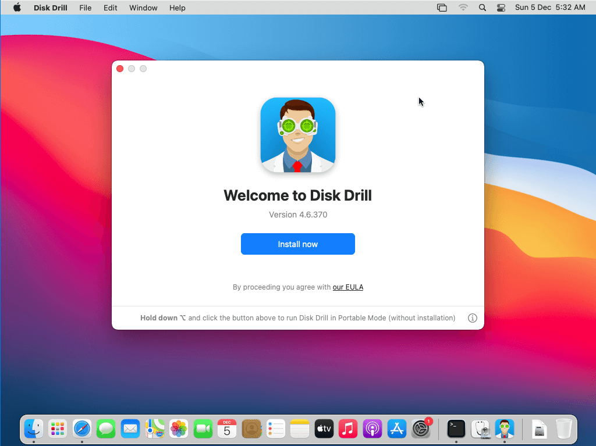Open System Preferences from the Dock

click(x=421, y=429)
